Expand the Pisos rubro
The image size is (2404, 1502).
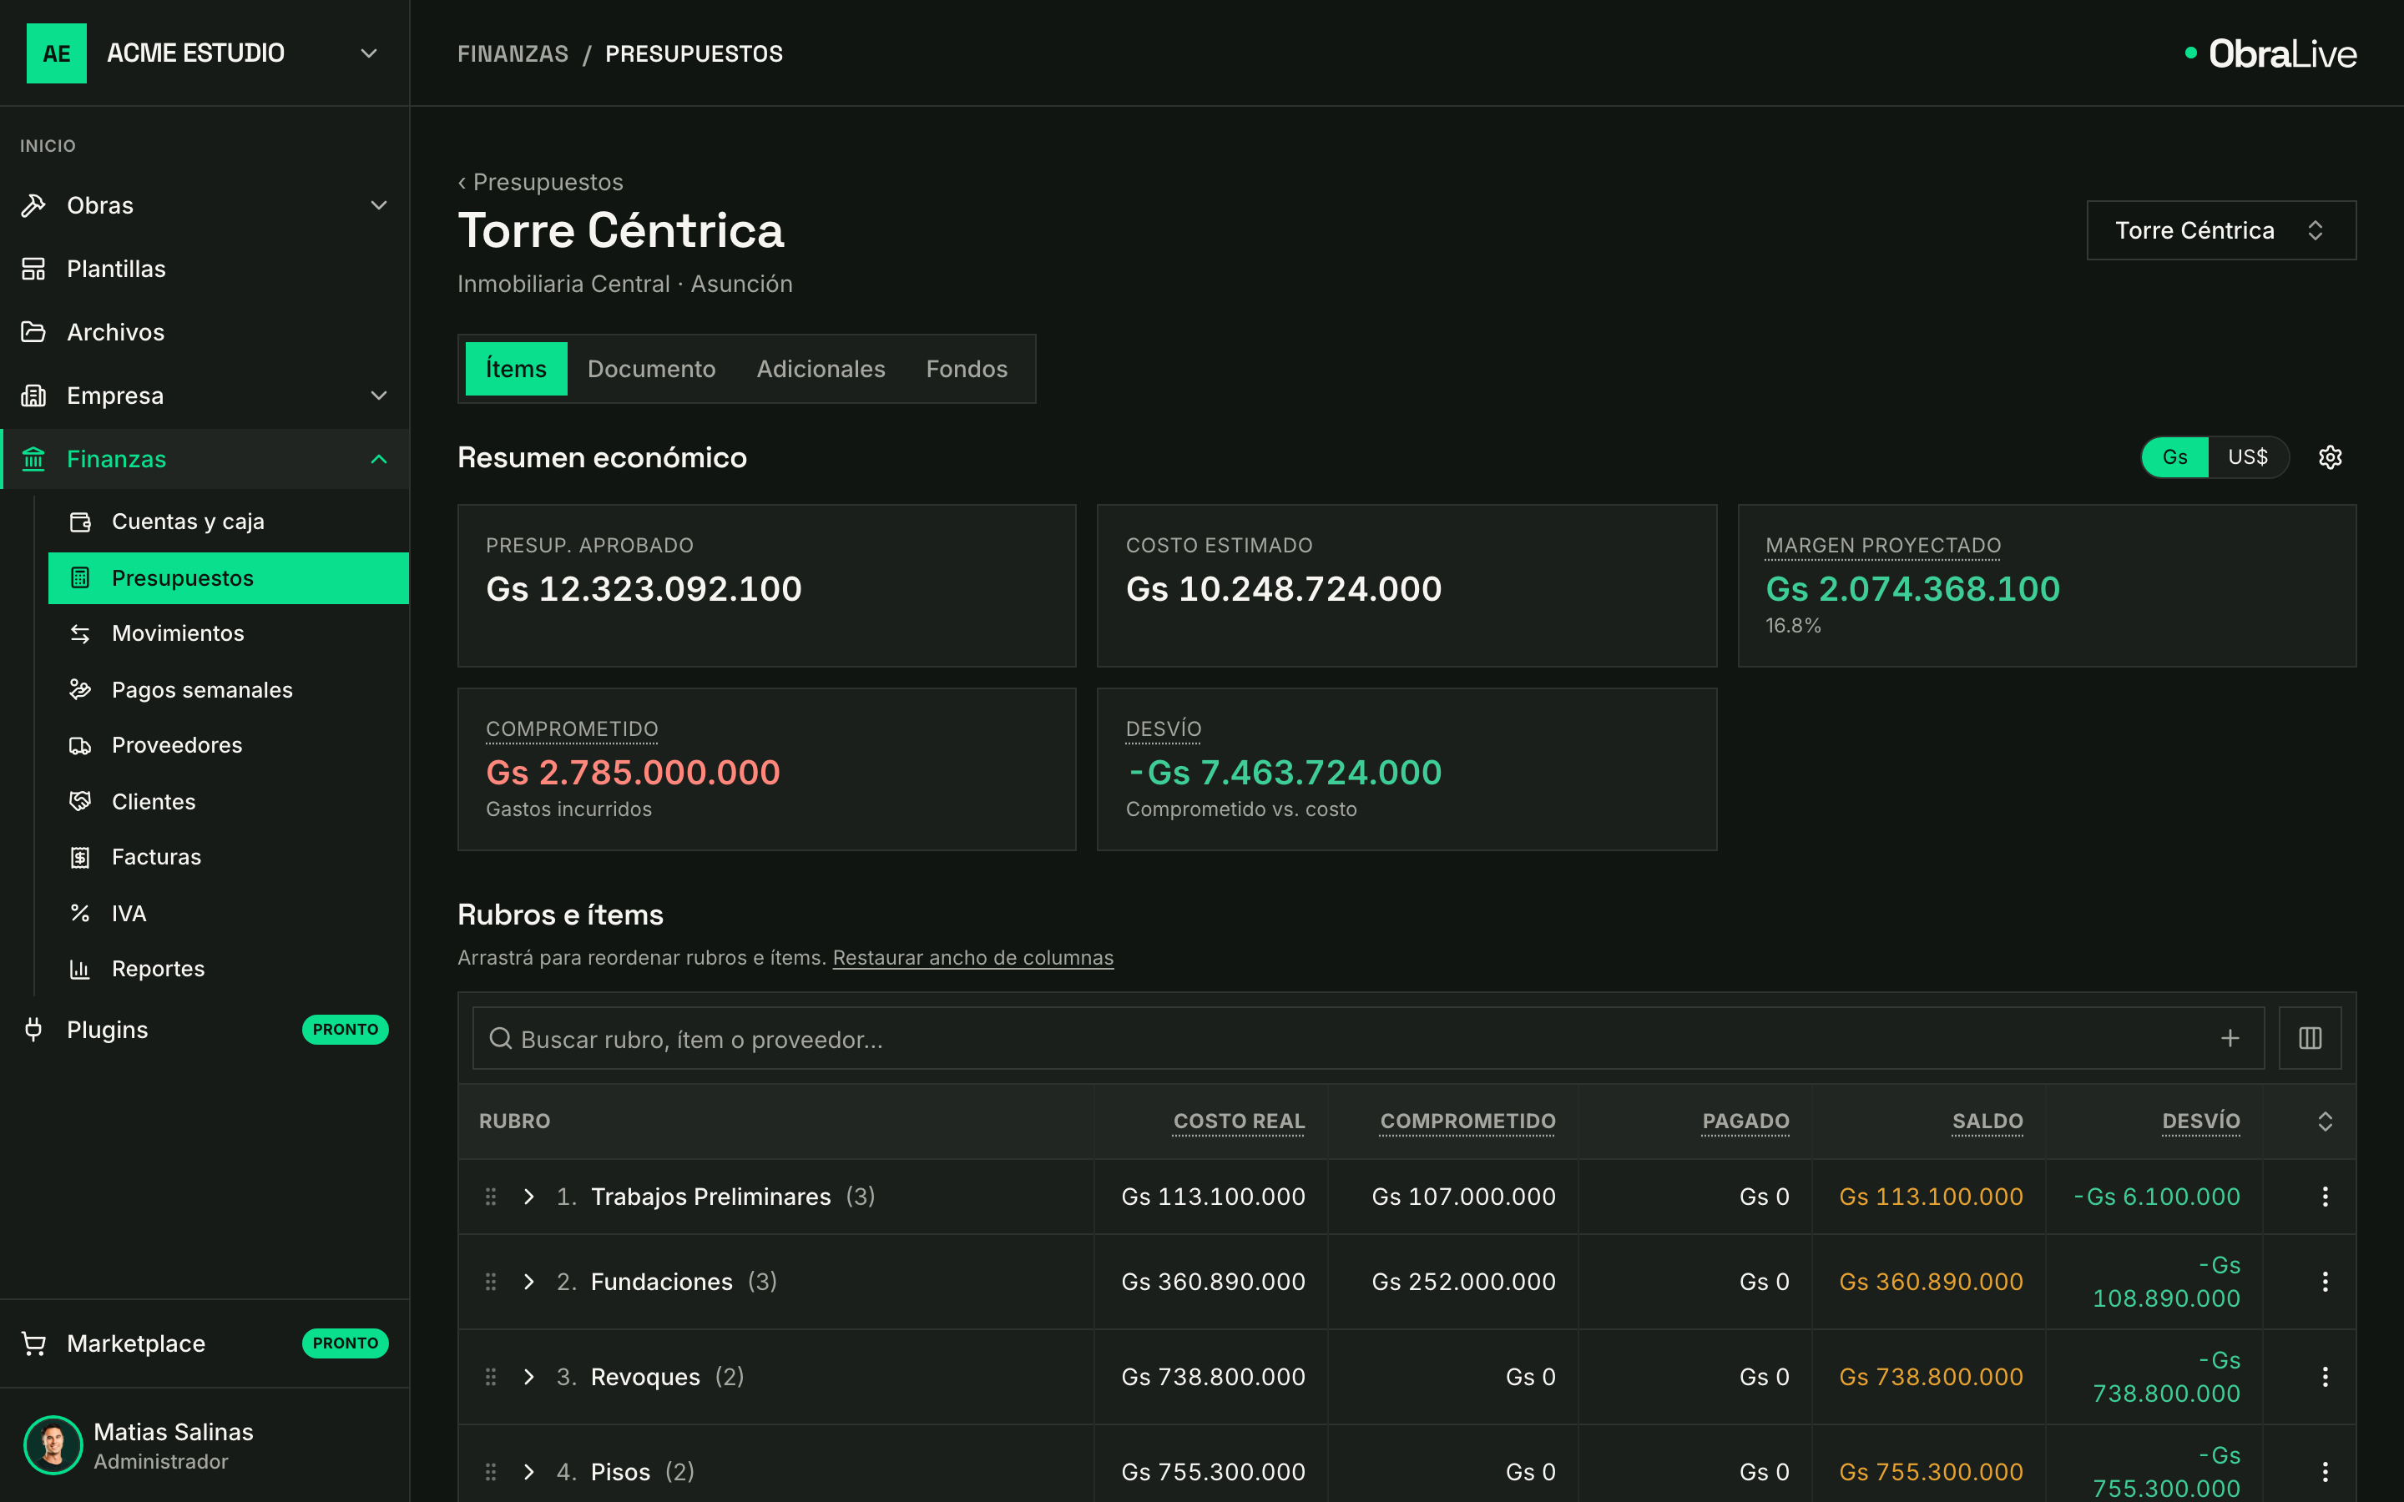point(529,1471)
